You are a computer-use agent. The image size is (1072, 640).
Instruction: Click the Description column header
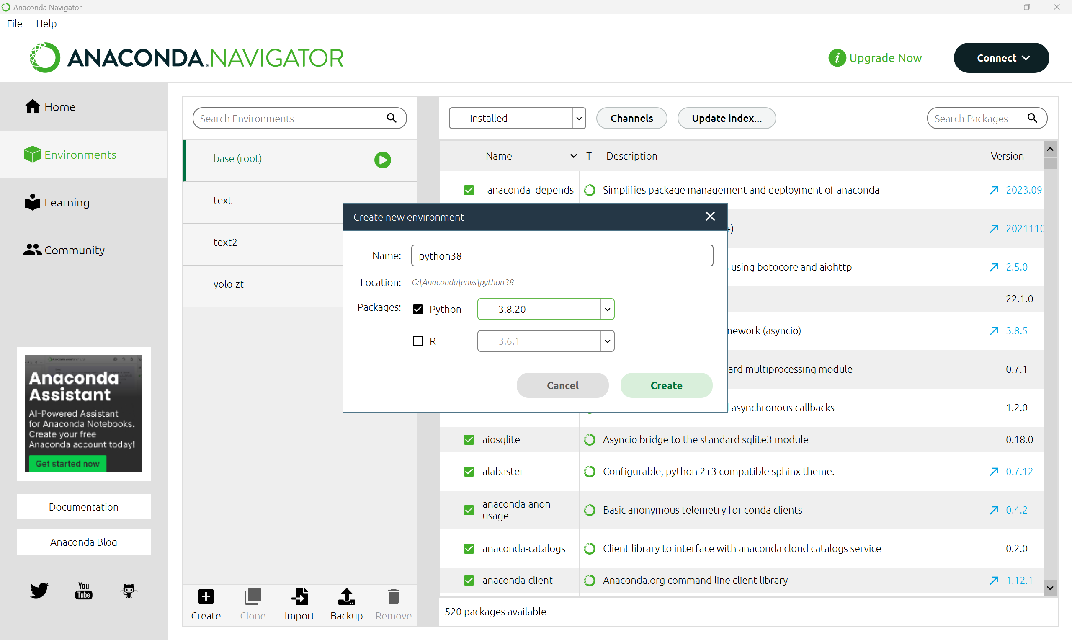(631, 156)
